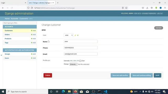Open Task View on the taskbar
The image size is (168, 94).
[x=57, y=92]
